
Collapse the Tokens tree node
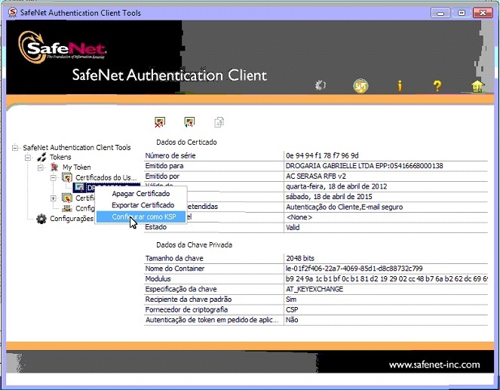(29, 158)
